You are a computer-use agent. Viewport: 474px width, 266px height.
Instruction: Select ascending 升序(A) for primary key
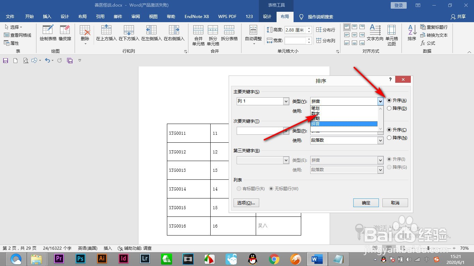396,100
